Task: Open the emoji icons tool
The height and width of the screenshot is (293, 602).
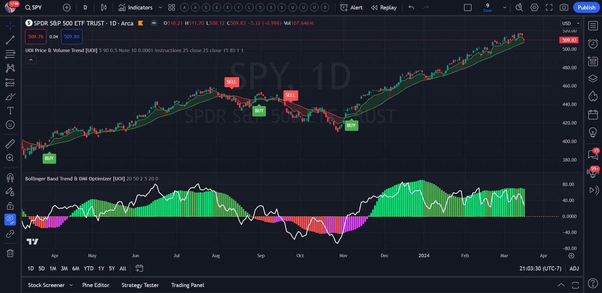Action: click(x=10, y=124)
